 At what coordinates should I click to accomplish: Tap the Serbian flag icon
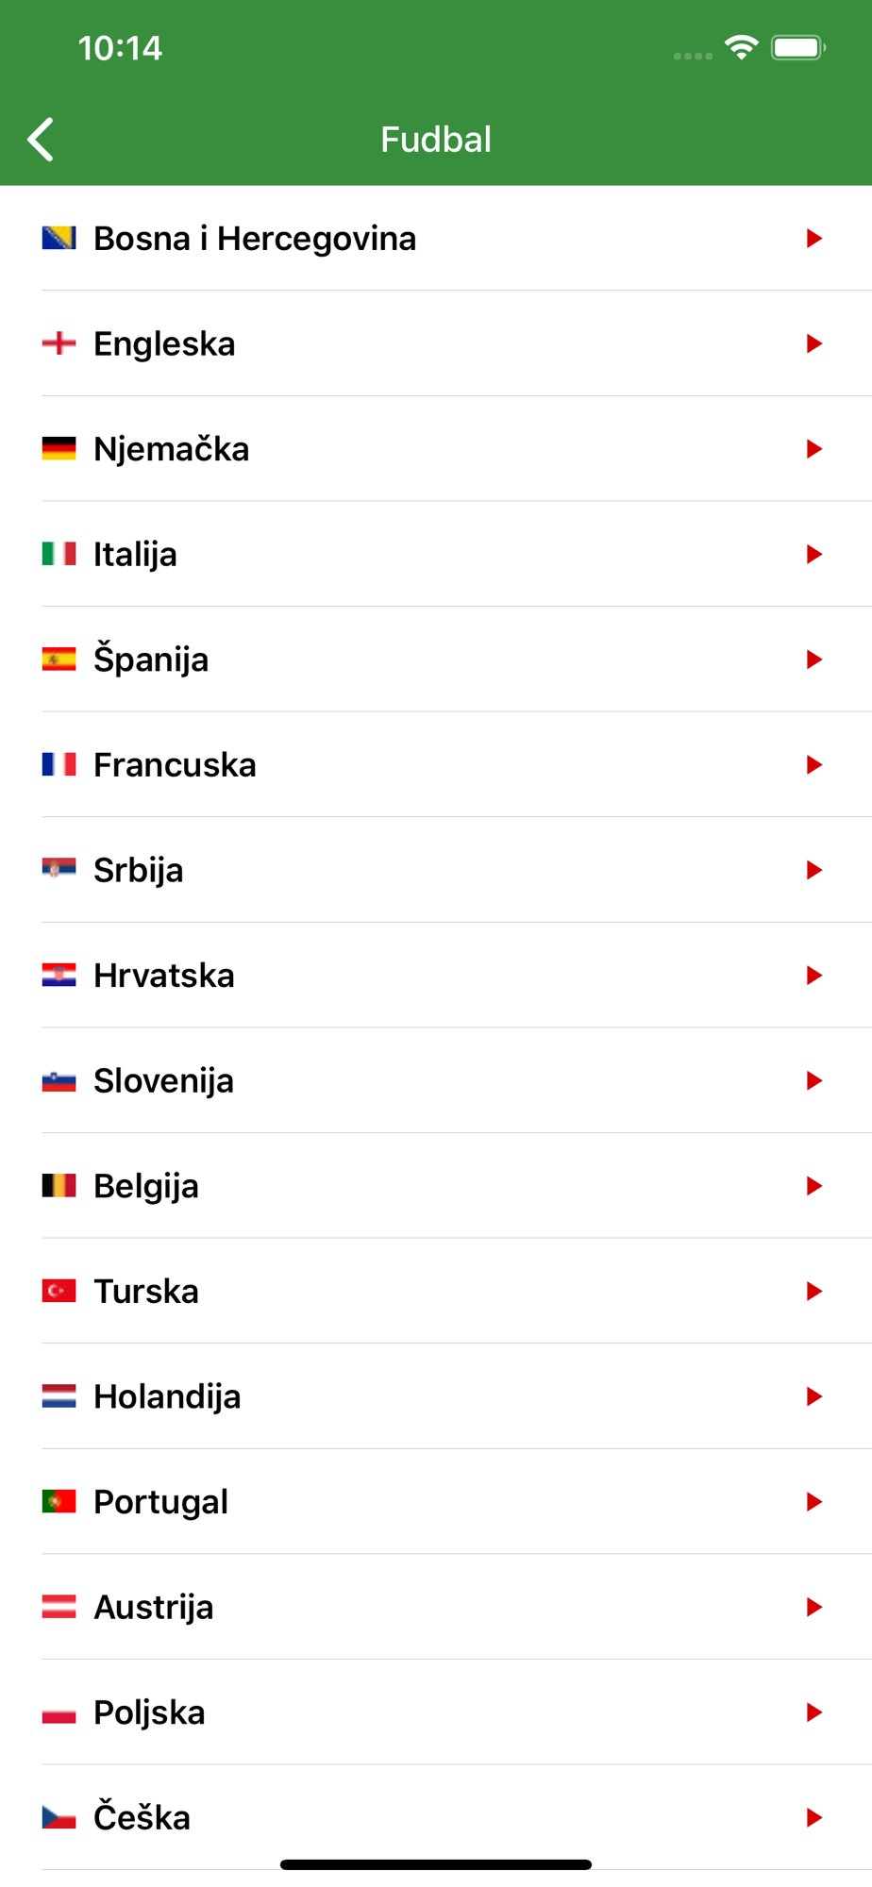(x=59, y=869)
